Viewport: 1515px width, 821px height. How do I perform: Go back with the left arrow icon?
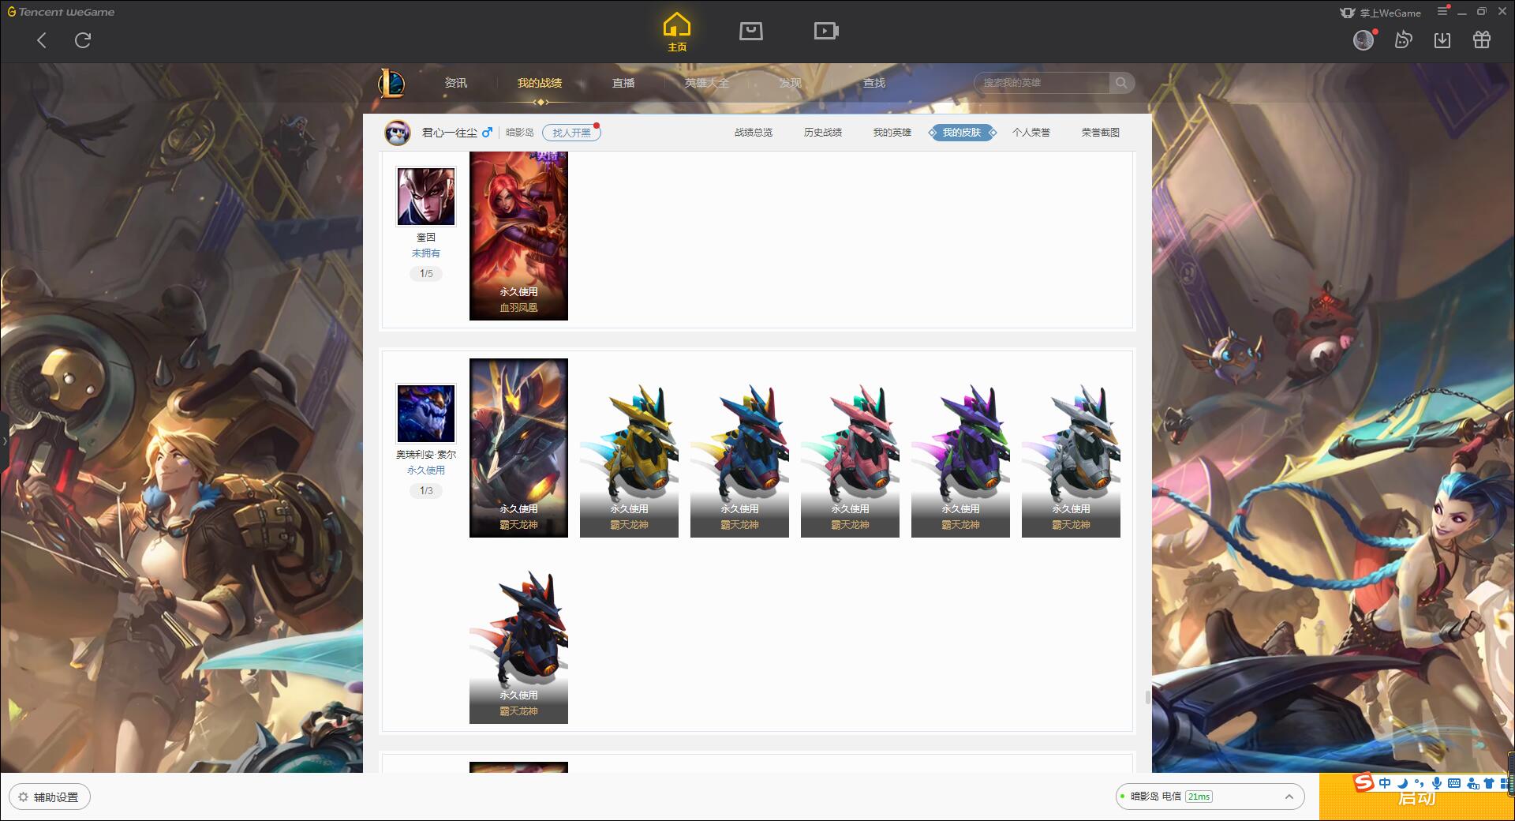click(x=42, y=40)
